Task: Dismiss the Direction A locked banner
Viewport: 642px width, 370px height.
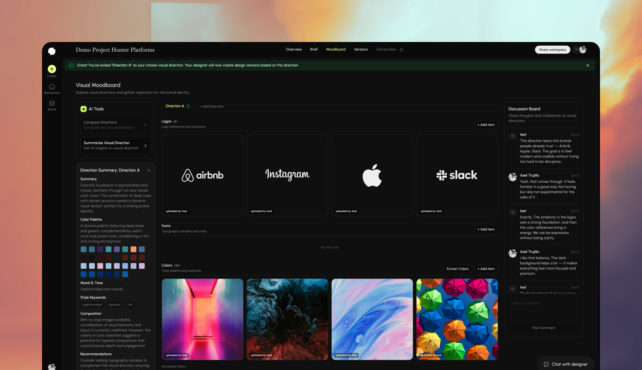Action: pos(588,65)
